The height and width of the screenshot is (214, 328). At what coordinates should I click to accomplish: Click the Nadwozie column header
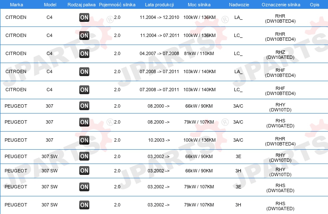tap(239, 5)
